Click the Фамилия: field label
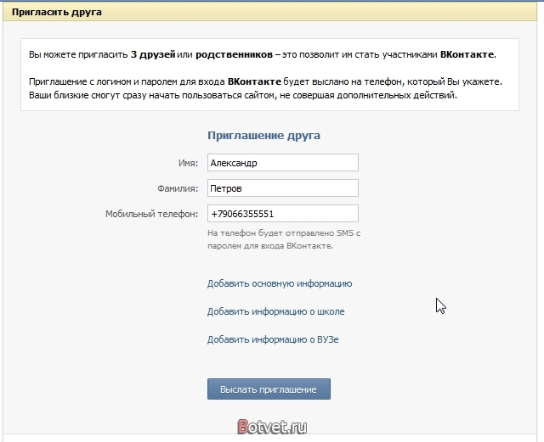Image resolution: width=544 pixels, height=442 pixels. (x=178, y=188)
